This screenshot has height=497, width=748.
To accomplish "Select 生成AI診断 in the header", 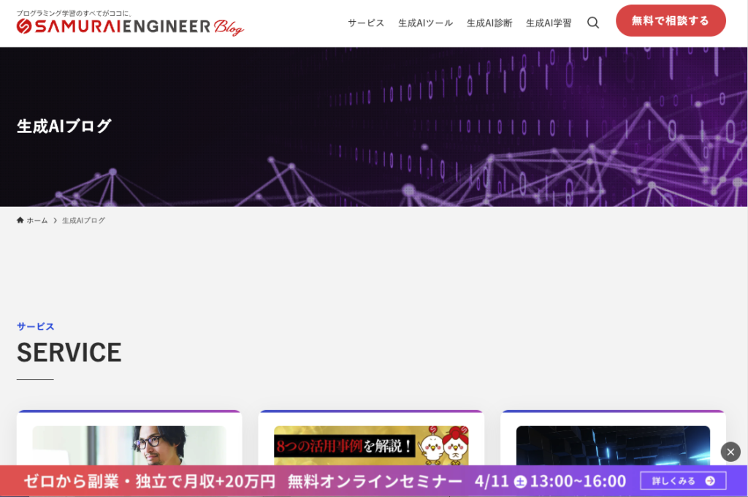I will tap(489, 23).
